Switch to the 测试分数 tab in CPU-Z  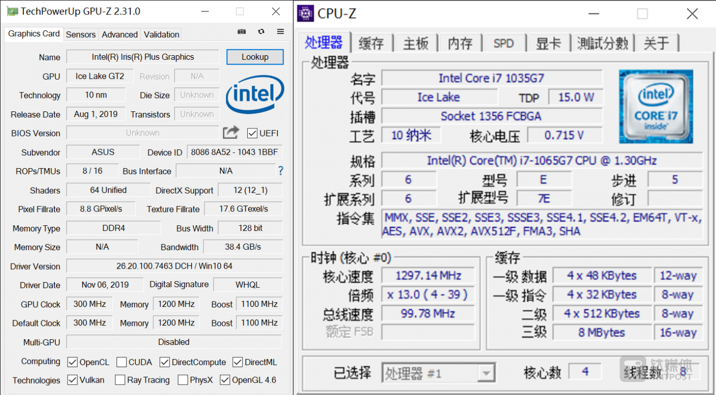point(603,43)
